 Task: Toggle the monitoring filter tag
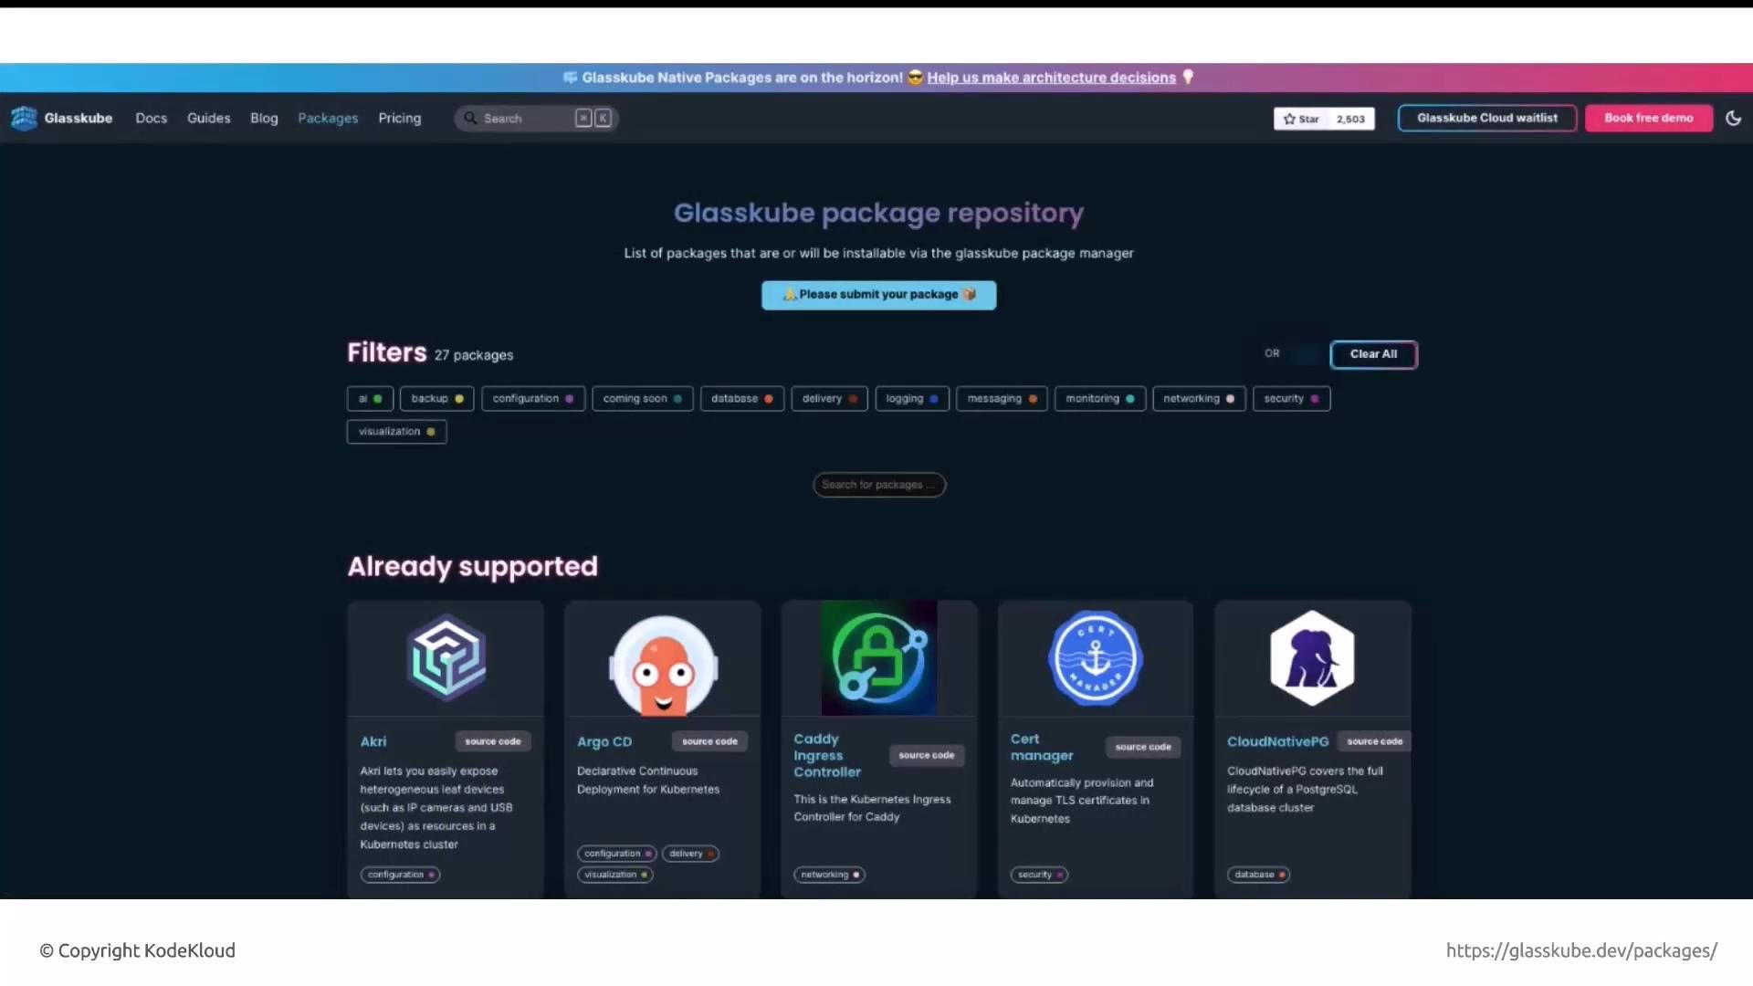click(x=1099, y=399)
